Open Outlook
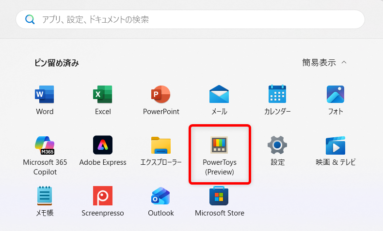Image resolution: width=383 pixels, height=231 pixels. (x=161, y=202)
